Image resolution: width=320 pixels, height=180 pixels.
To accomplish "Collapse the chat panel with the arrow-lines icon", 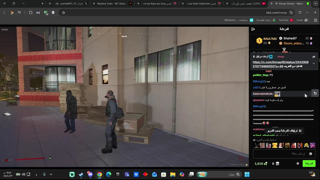I will (253, 29).
